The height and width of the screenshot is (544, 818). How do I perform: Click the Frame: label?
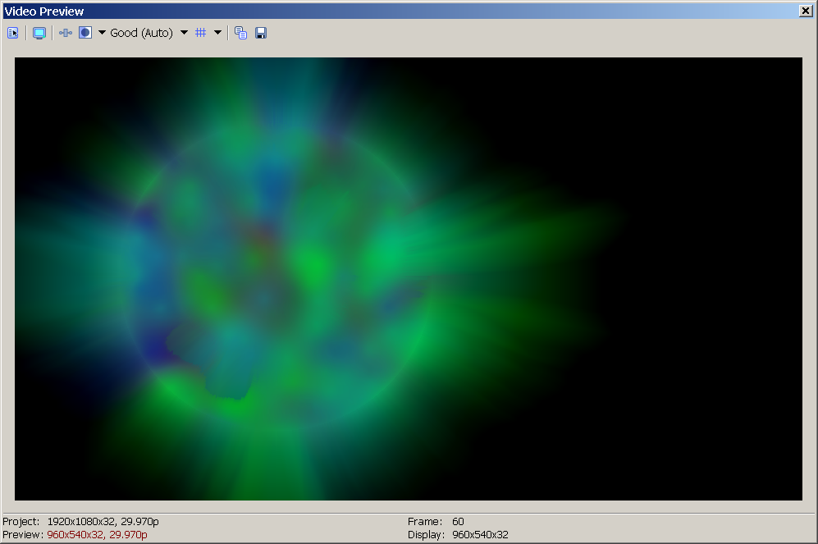click(x=425, y=522)
